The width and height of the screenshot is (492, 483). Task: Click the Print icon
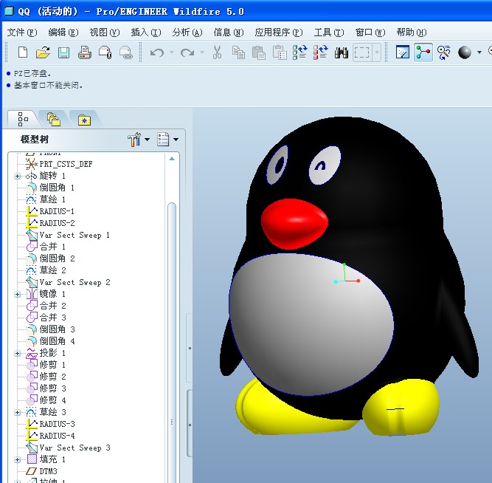(x=84, y=52)
